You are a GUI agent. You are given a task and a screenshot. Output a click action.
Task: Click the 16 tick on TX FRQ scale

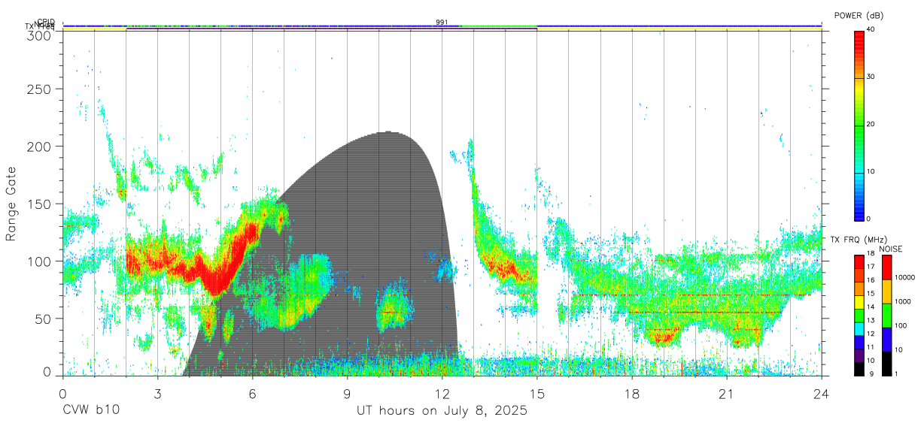pyautogui.click(x=871, y=279)
